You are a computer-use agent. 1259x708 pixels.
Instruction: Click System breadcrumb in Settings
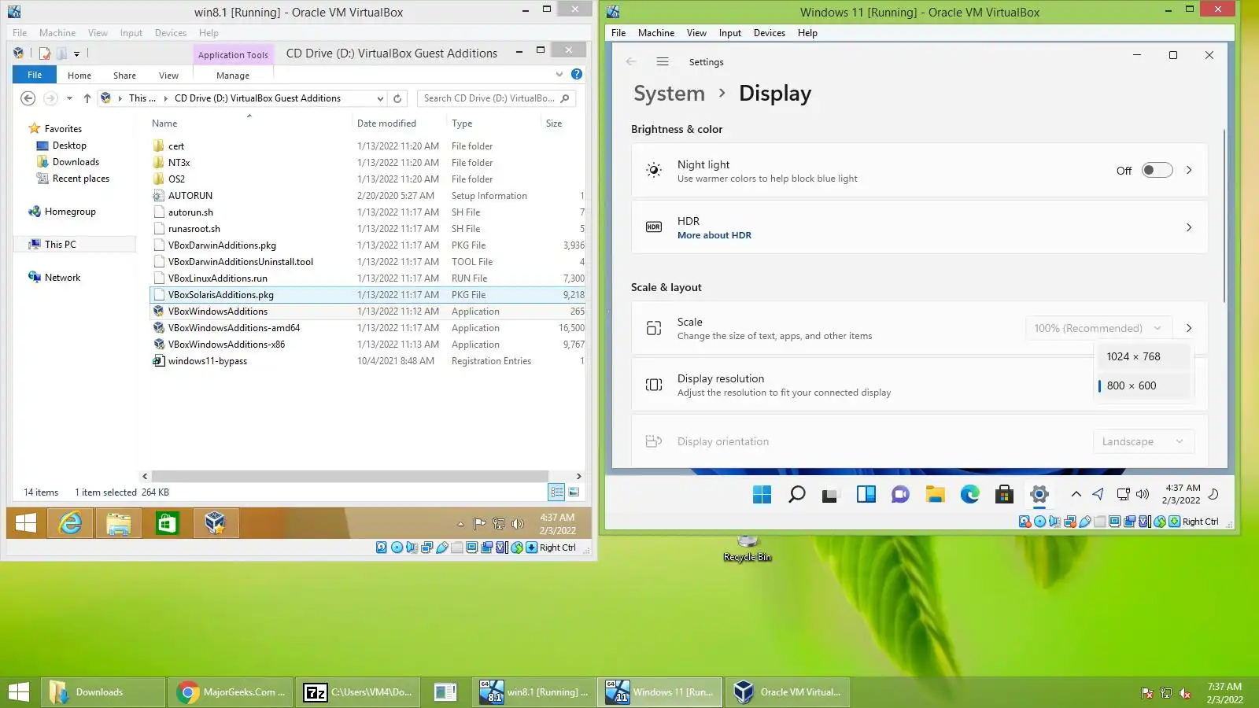click(x=669, y=94)
